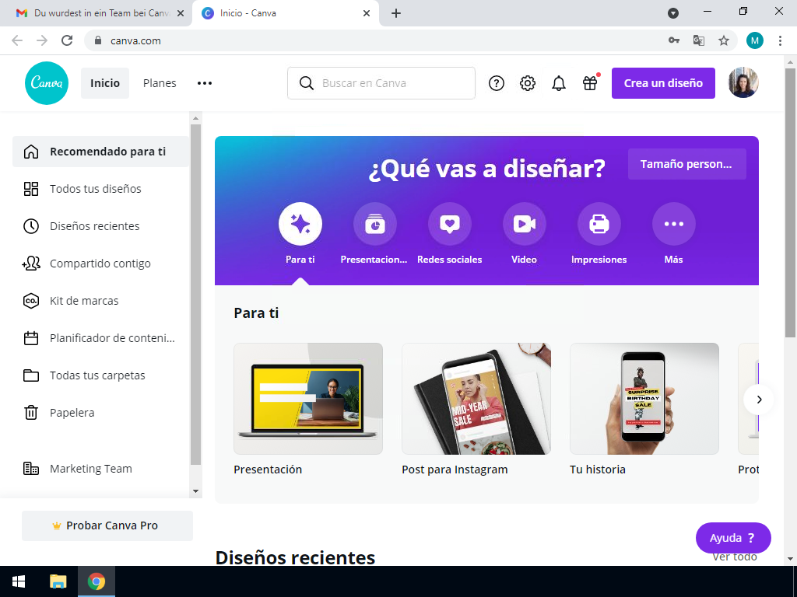Screen dimensions: 797x597
Task: Open the Windows Start menu
Action: pyautogui.click(x=19, y=581)
